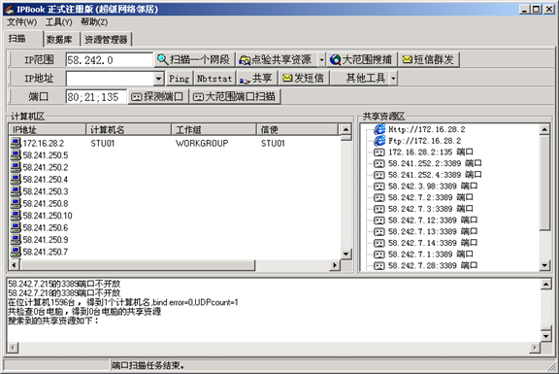
Task: Switch to the 数据库 tab
Action: (x=61, y=39)
